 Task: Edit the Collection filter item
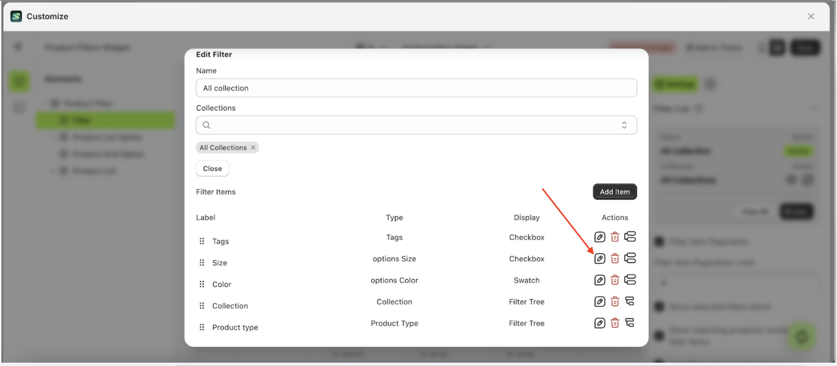pyautogui.click(x=599, y=301)
